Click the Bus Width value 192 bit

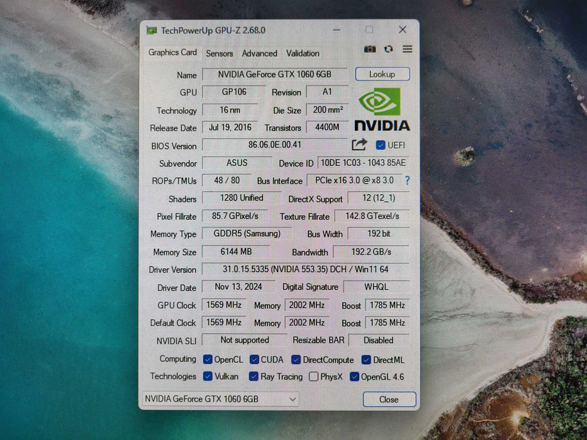tap(379, 233)
